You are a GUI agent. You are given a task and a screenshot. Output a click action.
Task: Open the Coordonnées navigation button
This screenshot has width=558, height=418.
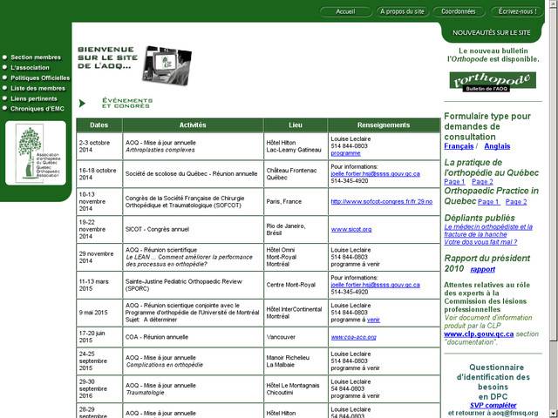459,11
